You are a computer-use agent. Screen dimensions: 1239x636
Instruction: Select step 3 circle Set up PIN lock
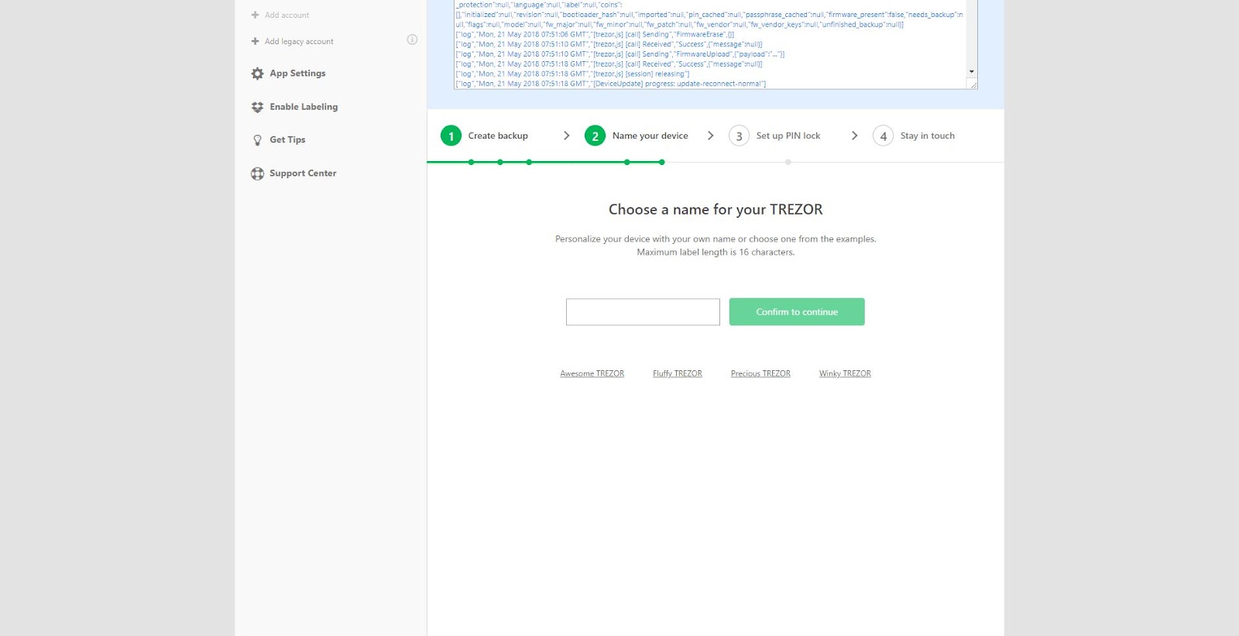(739, 136)
